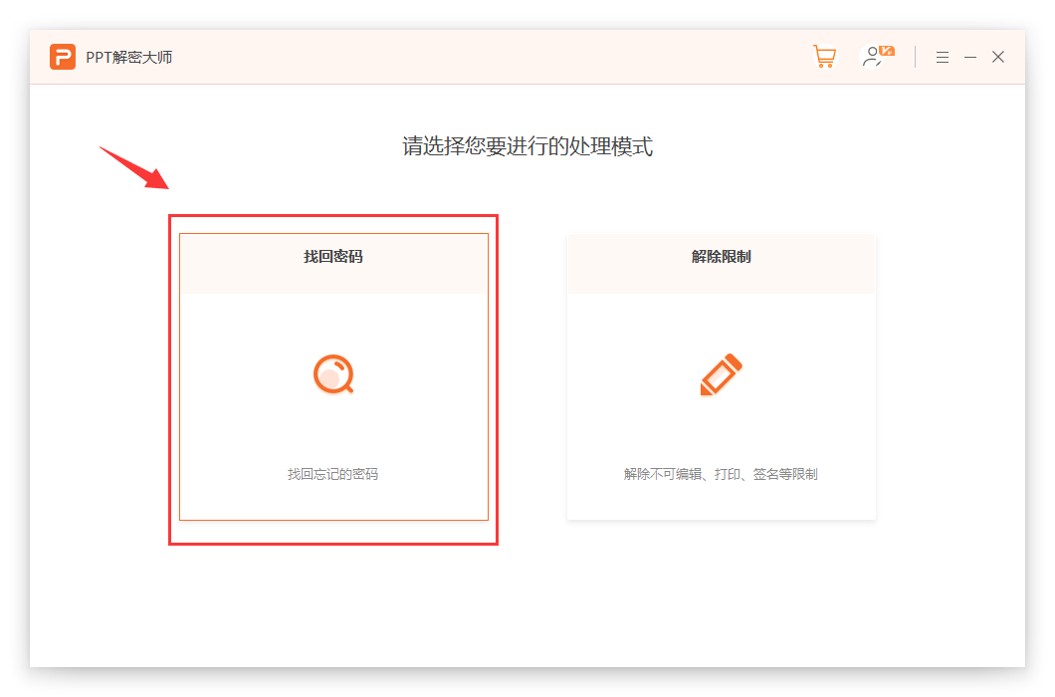Click the PPT解密大师 title text
1055x697 pixels.
[129, 57]
